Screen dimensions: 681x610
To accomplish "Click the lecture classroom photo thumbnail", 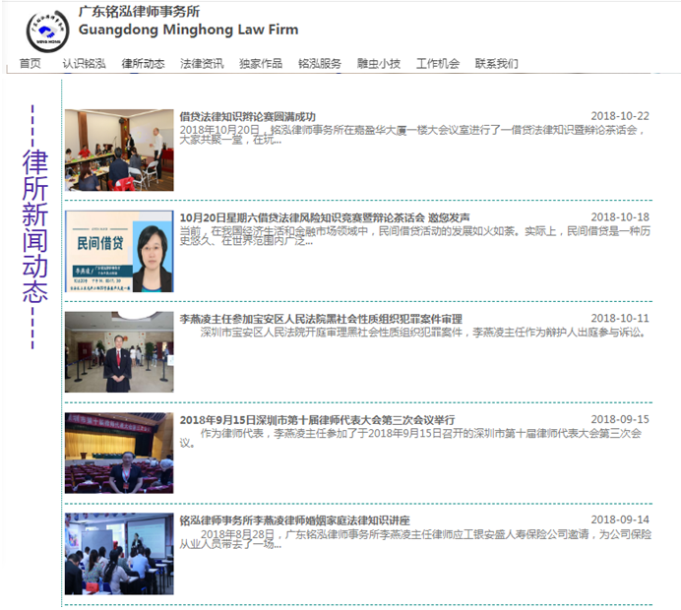I will point(119,554).
